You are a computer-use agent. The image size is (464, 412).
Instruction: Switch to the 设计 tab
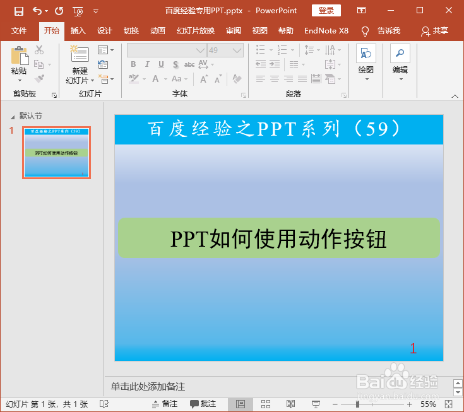pos(104,30)
